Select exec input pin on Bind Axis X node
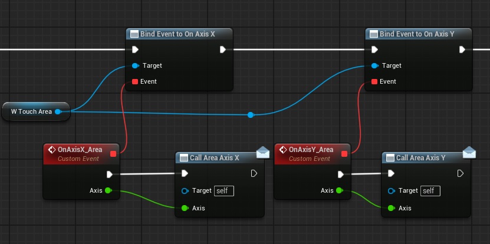Image resolution: width=490 pixels, height=244 pixels. pyautogui.click(x=135, y=50)
